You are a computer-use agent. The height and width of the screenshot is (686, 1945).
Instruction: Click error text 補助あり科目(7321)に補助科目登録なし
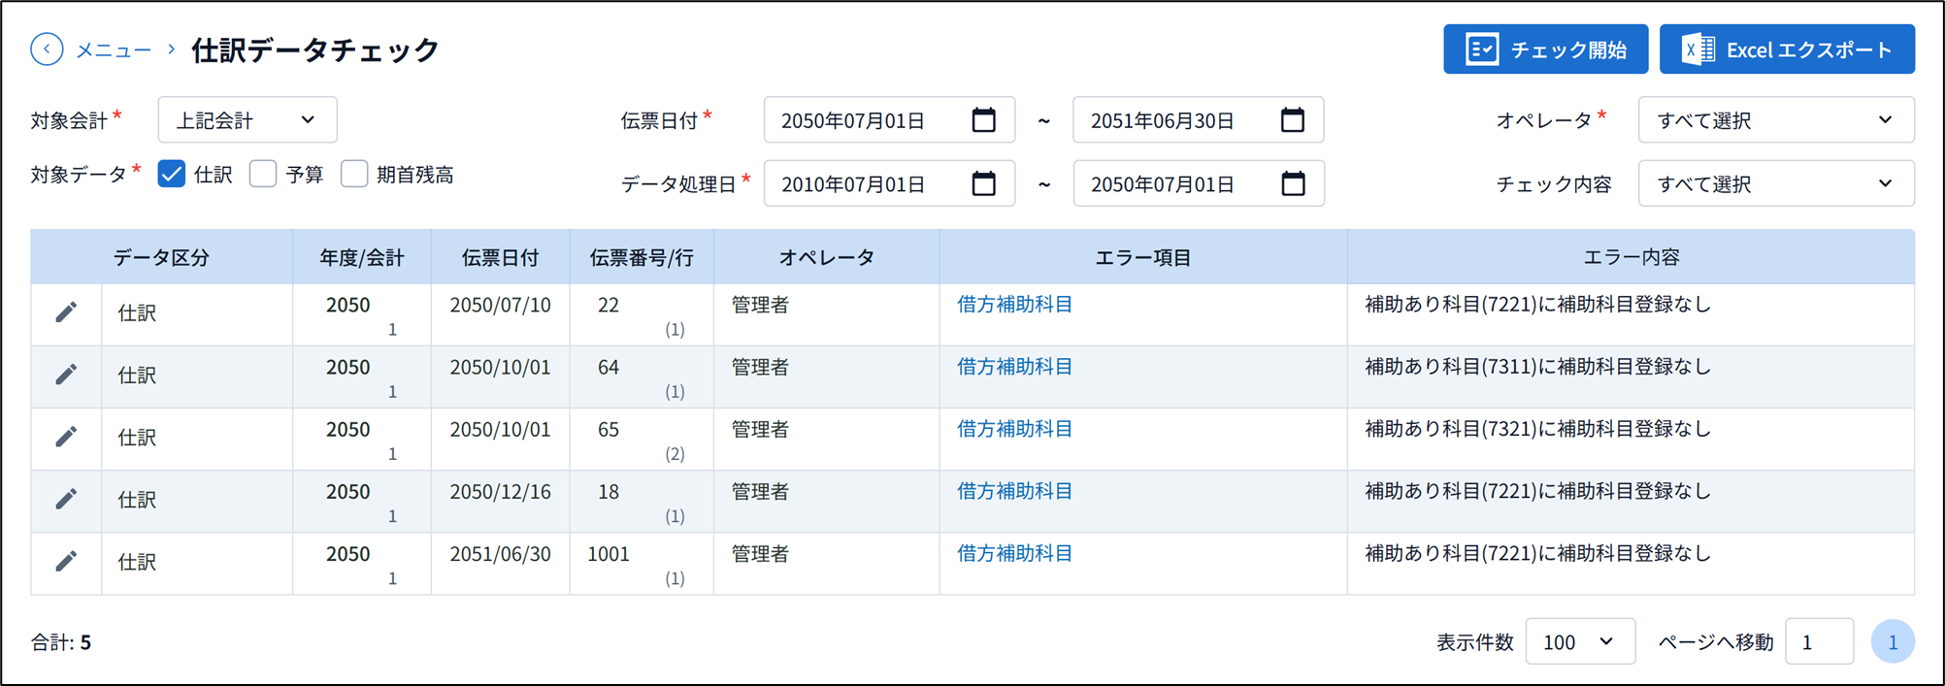coord(1537,429)
